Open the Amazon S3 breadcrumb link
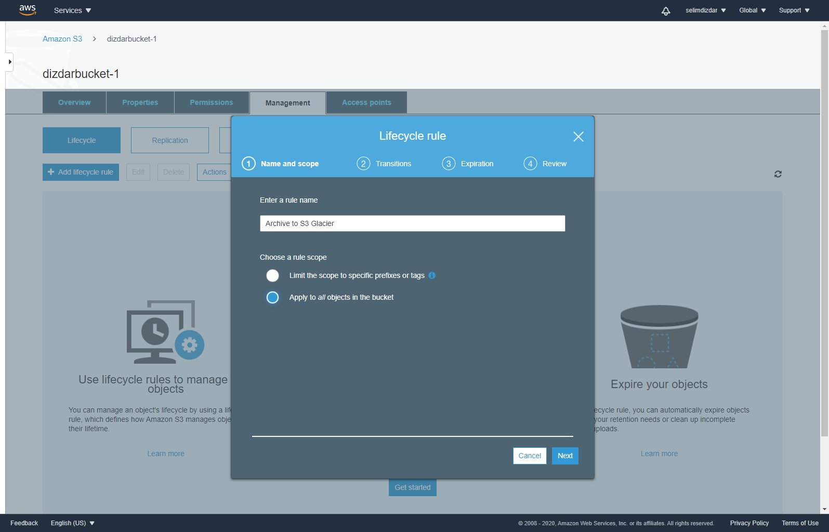This screenshot has width=829, height=532. click(x=62, y=39)
